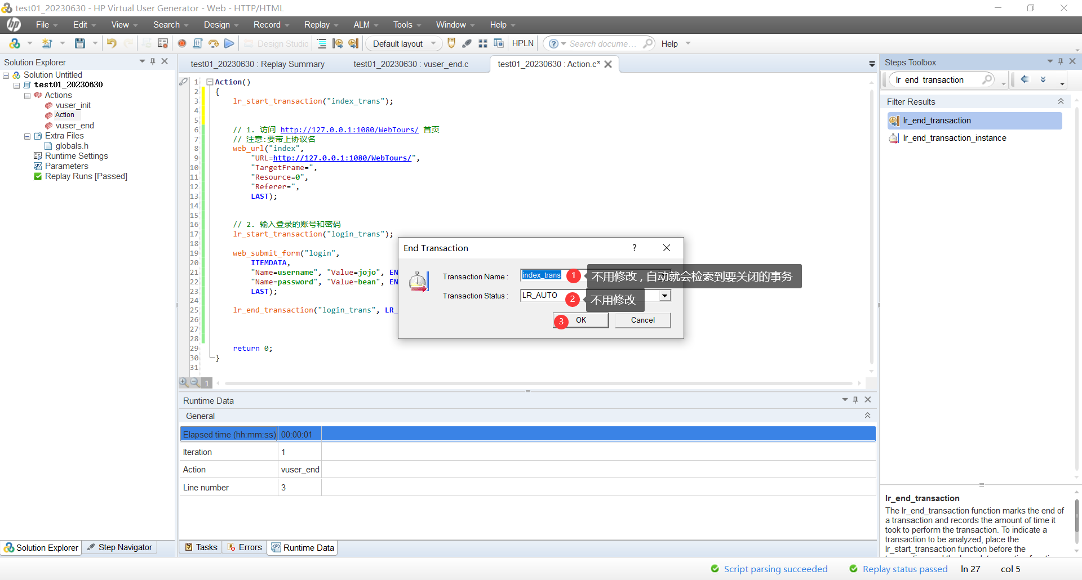Open the Default layout dropdown
The width and height of the screenshot is (1082, 580).
pyautogui.click(x=433, y=43)
